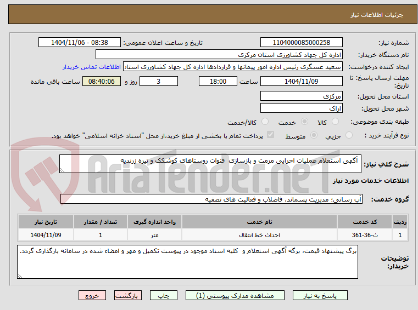Click the تعداد / مقدار column header
Image resolution: width=418 pixels, height=310 pixels.
pos(100,222)
